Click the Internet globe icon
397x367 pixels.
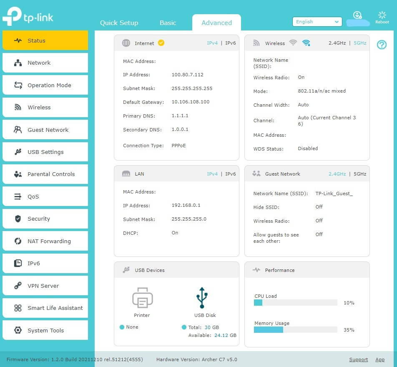pos(126,43)
